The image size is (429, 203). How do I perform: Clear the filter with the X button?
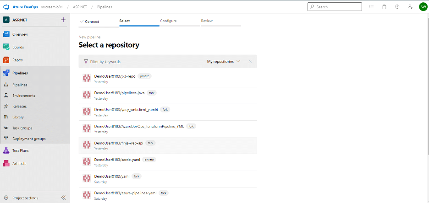[250, 61]
